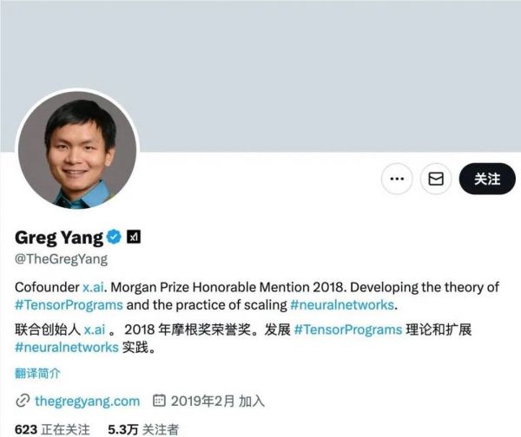
Task: Click the @TheGregYang handle text
Action: pos(61,258)
